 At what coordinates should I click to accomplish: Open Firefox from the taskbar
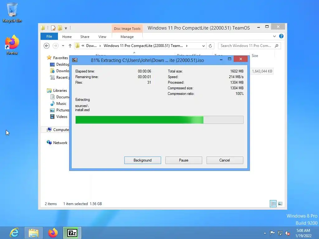pos(53,233)
